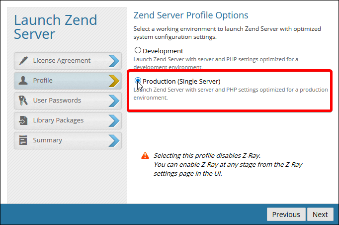Select the Development radio button

coord(138,51)
